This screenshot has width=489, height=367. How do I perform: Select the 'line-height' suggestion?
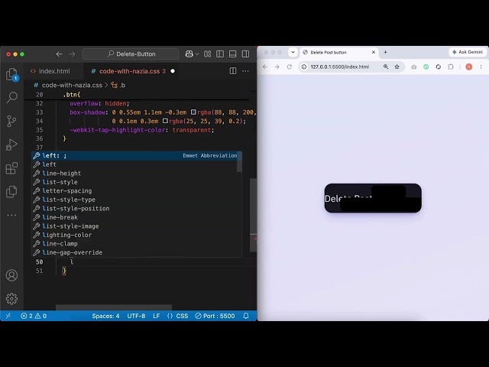point(137,174)
